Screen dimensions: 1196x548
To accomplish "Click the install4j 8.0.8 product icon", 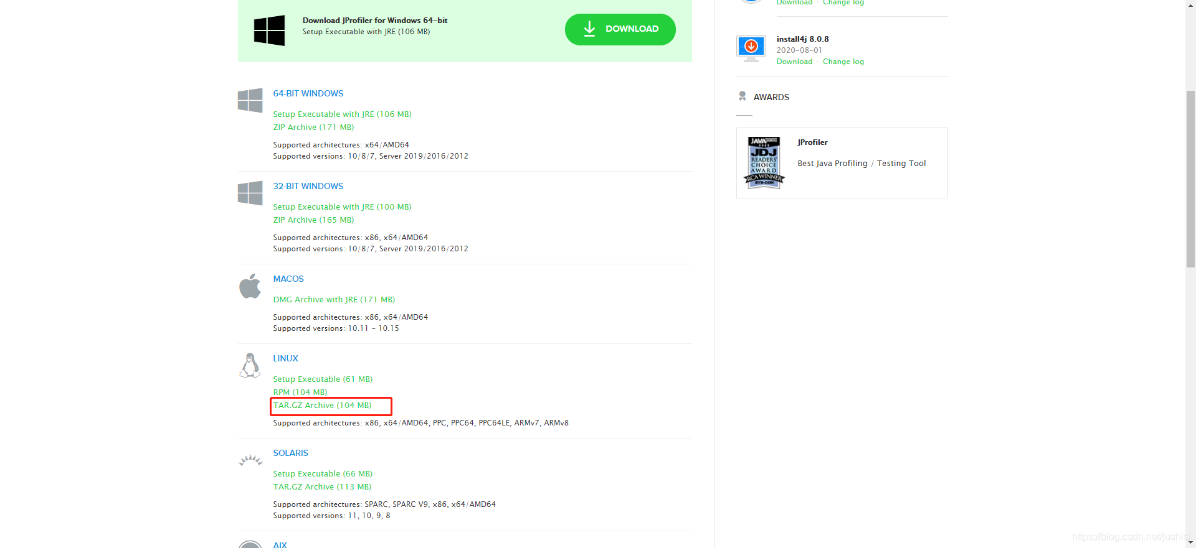I will coord(751,49).
